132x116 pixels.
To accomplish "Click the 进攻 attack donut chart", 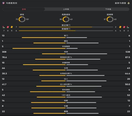I will pos(22,19).
